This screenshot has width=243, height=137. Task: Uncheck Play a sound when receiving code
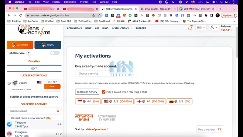(x=104, y=92)
